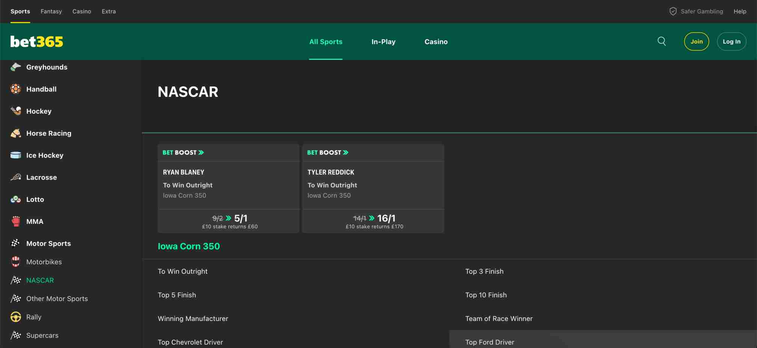The height and width of the screenshot is (348, 757).
Task: Select Rally sub-item in sidebar
Action: click(x=34, y=317)
